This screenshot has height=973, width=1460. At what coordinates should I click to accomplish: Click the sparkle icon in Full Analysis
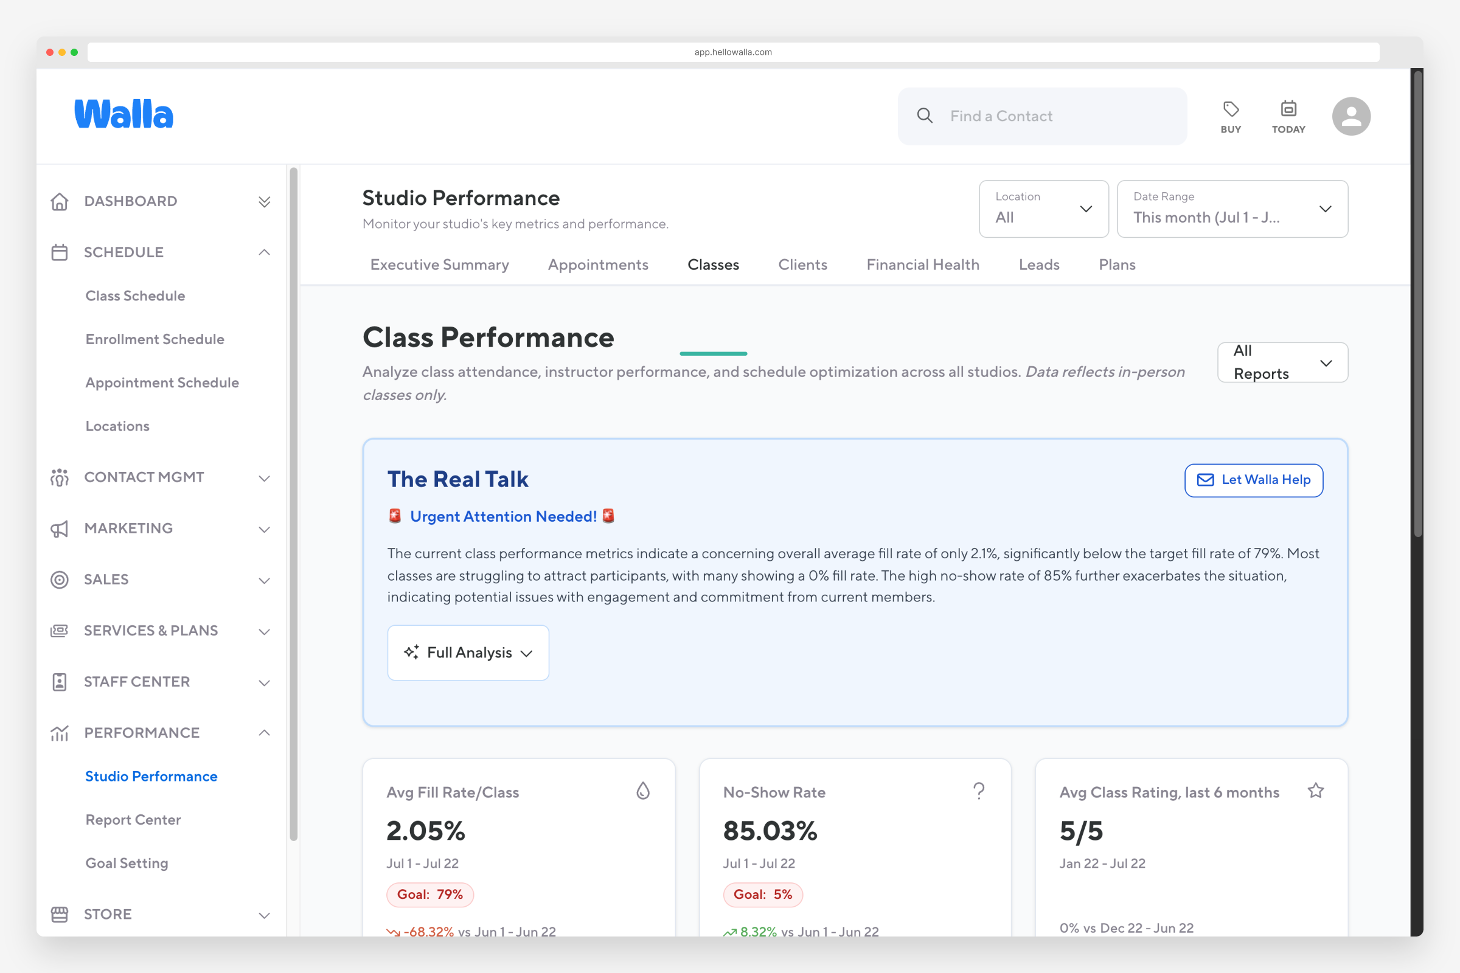coord(411,652)
